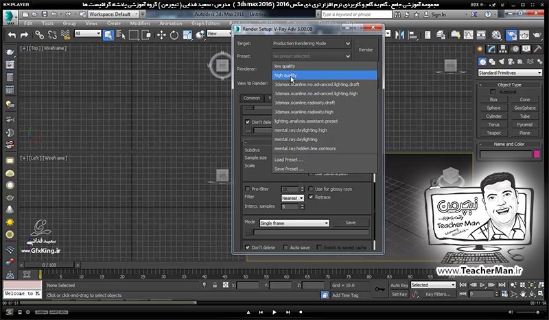Open the Standard Primitives dropdown
The image size is (549, 320).
pos(510,73)
